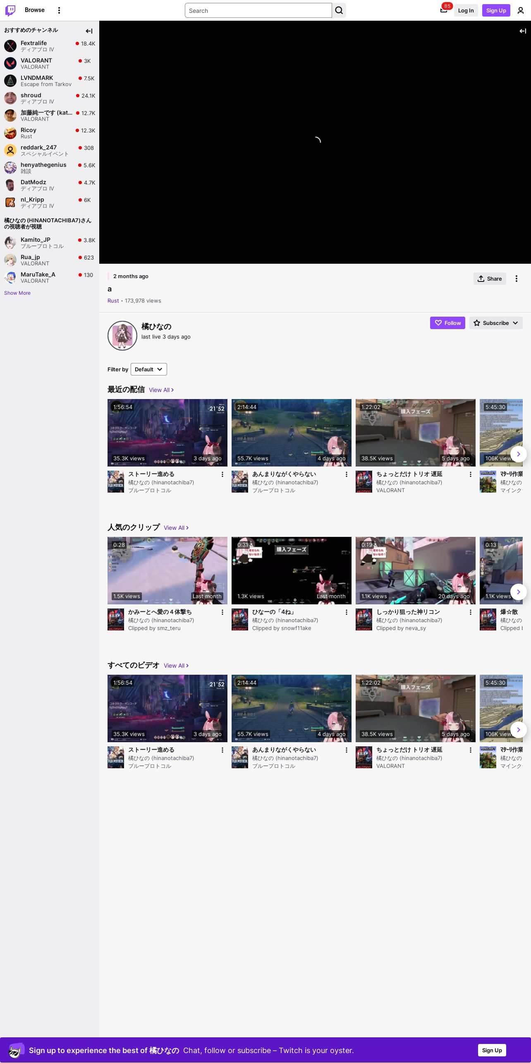Open DatModz channel in sidebar
531x1063 pixels.
point(50,185)
